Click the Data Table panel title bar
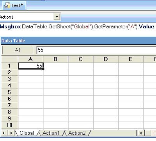The image size is (156, 141). click(78, 41)
